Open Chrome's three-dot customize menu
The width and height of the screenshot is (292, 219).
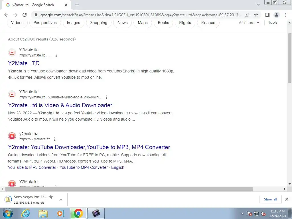pyautogui.click(x=286, y=15)
